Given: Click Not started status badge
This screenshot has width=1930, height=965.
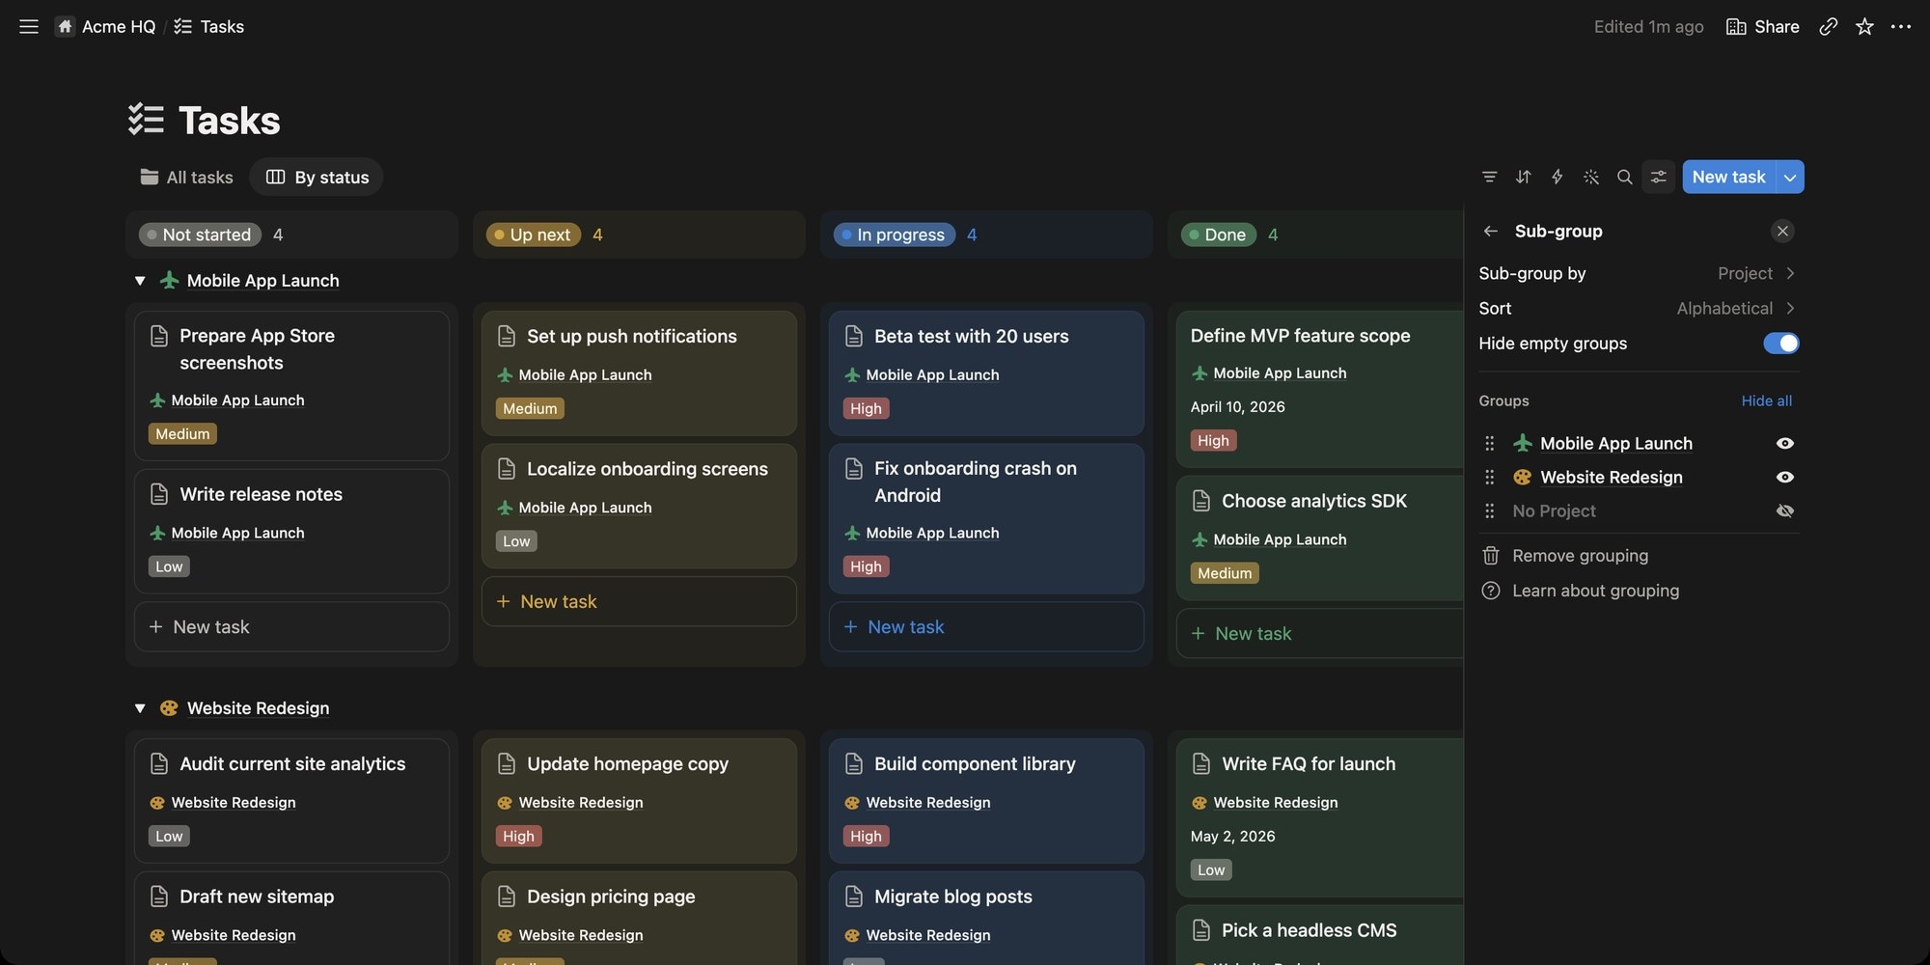Looking at the screenshot, I should tap(200, 234).
